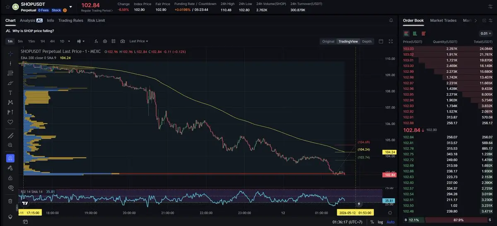Image resolution: width=497 pixels, height=226 pixels.
Task: Enter fullscreen chart mode
Action: (391, 41)
